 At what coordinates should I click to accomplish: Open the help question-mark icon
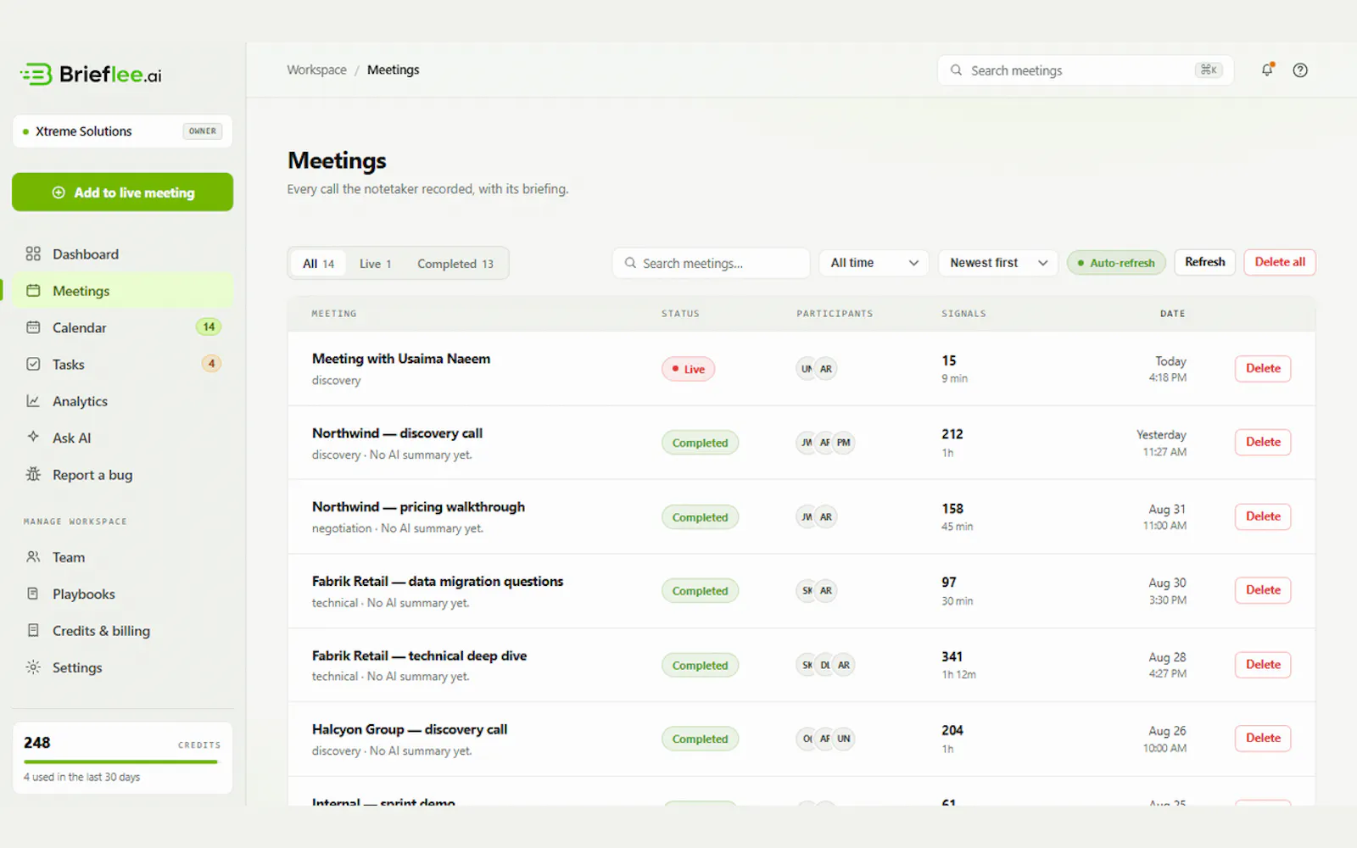pos(1300,70)
